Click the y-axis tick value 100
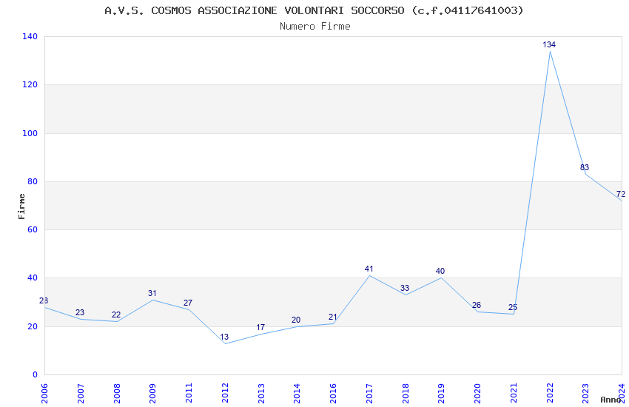Screen dimensions: 629x407 click(30, 133)
